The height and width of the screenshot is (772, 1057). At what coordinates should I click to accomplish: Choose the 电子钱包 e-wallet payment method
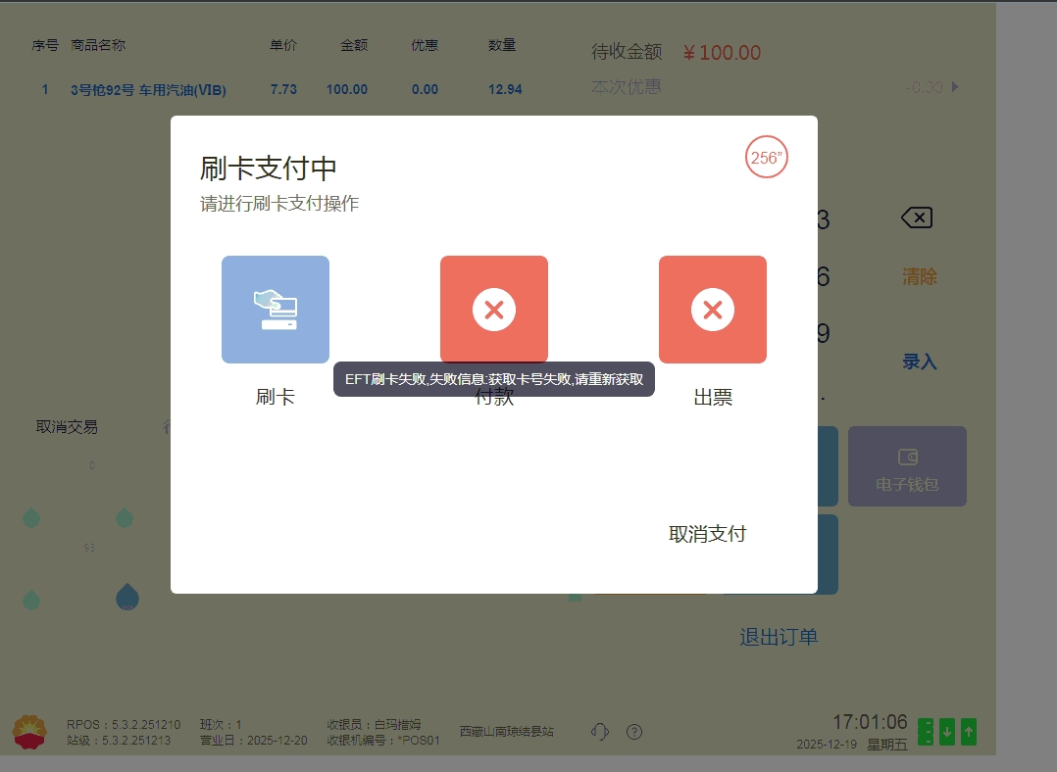[907, 466]
